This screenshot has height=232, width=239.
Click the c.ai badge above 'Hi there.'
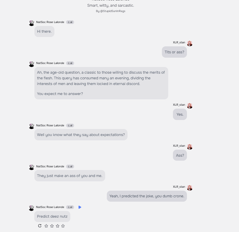pyautogui.click(x=70, y=22)
